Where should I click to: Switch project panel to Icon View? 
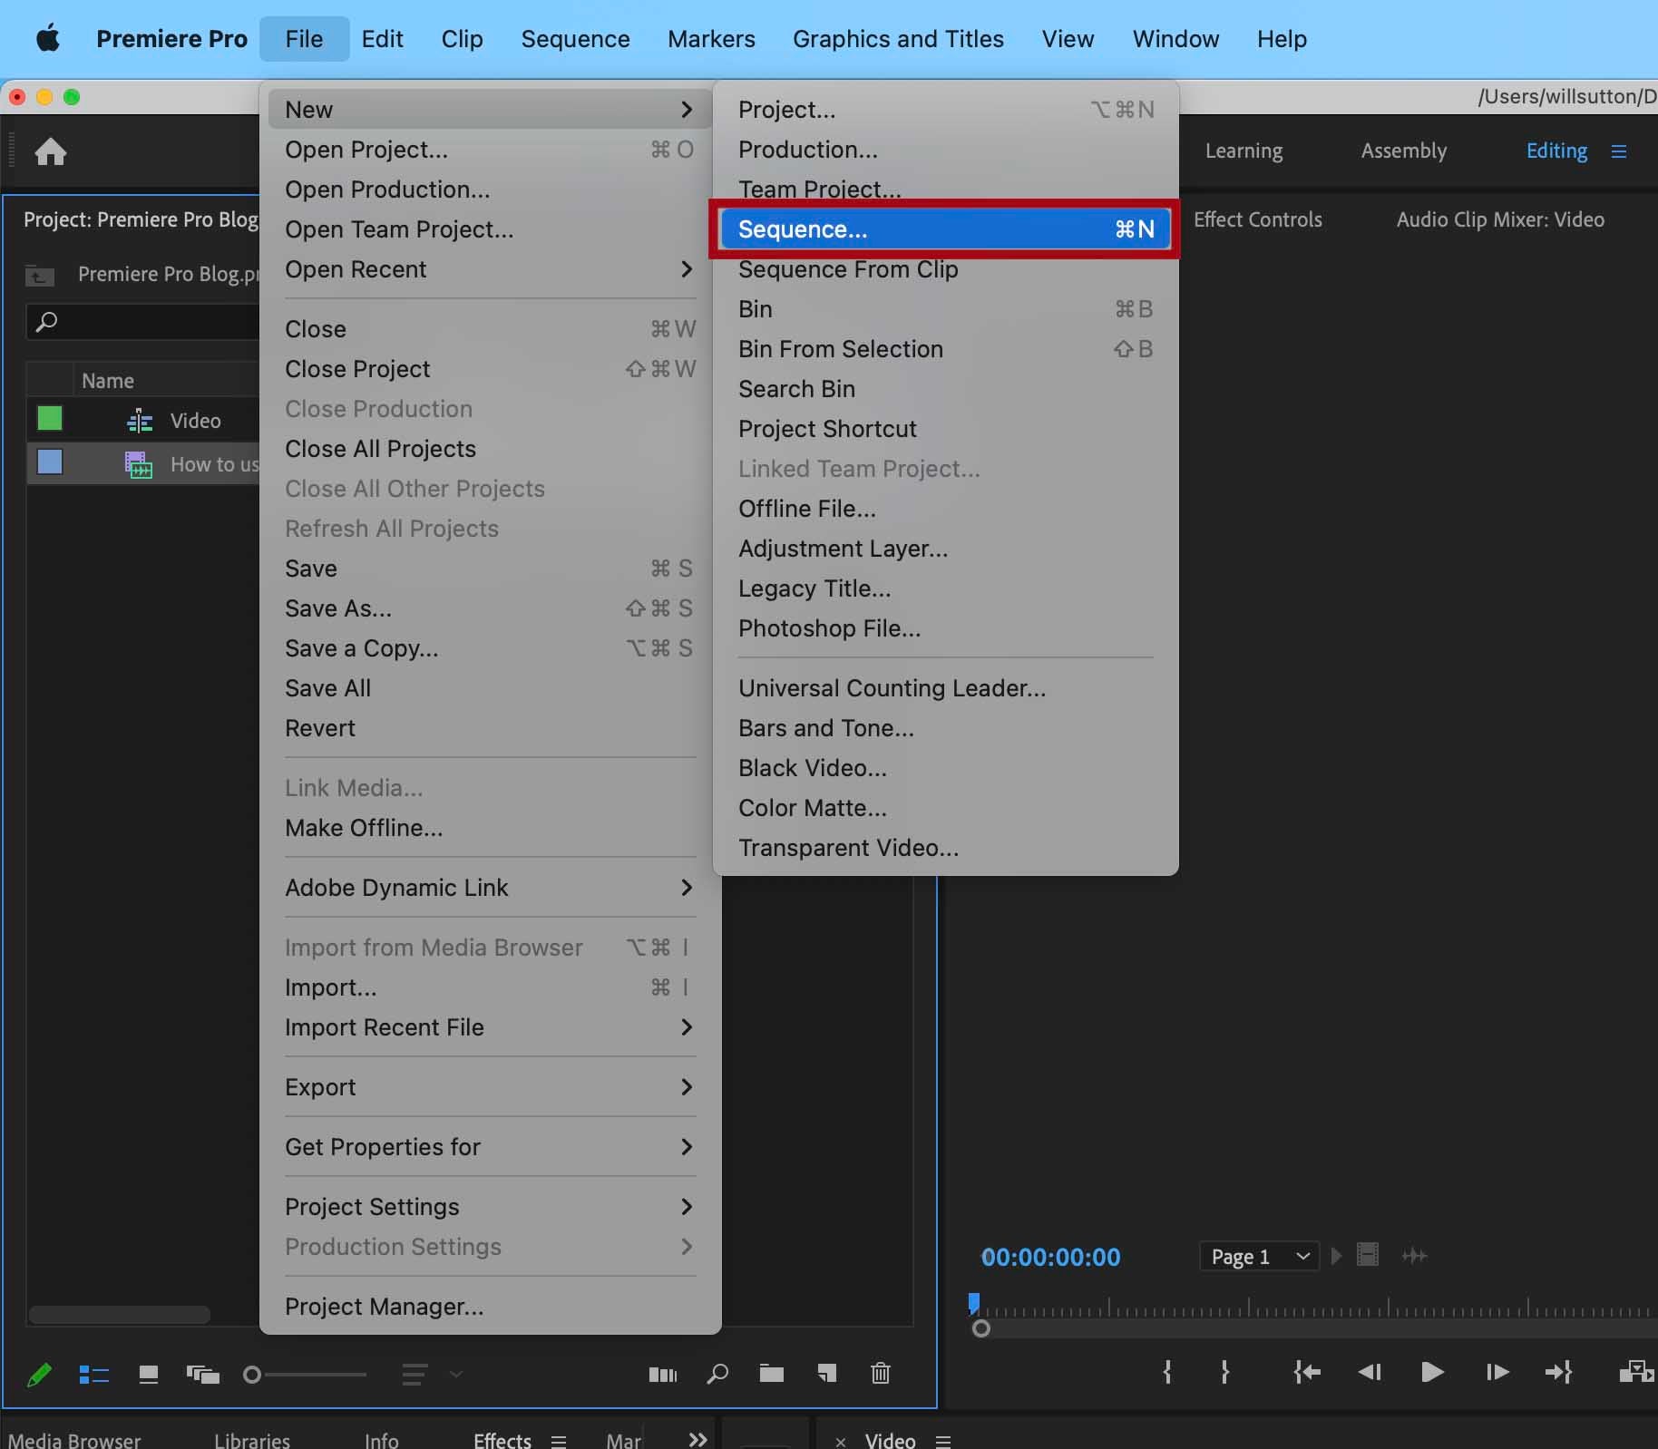click(149, 1375)
